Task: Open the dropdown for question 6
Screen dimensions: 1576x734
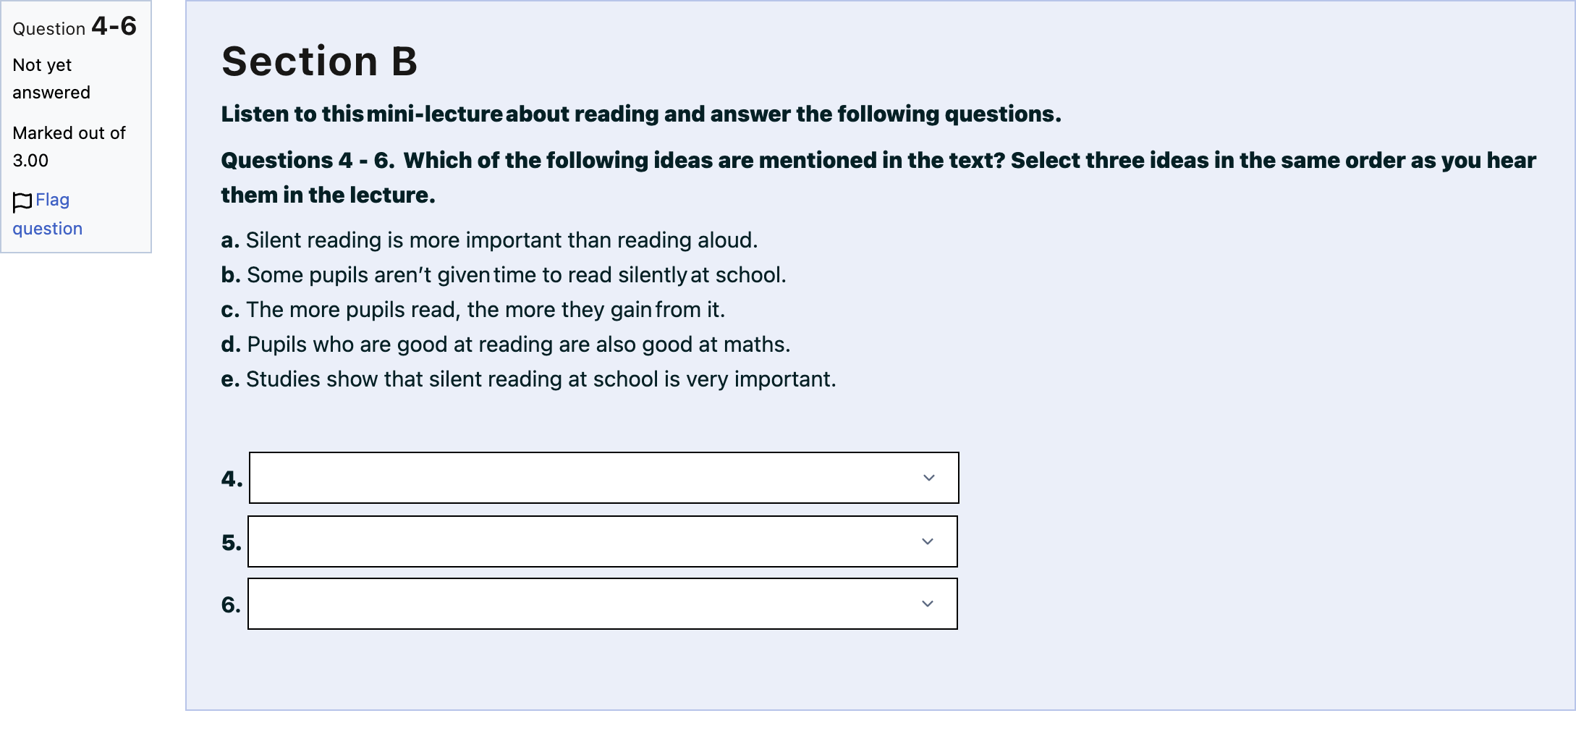Action: pos(603,604)
